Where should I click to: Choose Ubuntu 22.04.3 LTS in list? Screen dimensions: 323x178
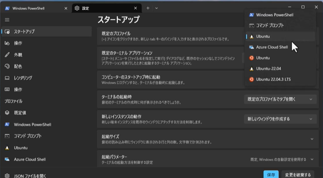click(x=280, y=79)
